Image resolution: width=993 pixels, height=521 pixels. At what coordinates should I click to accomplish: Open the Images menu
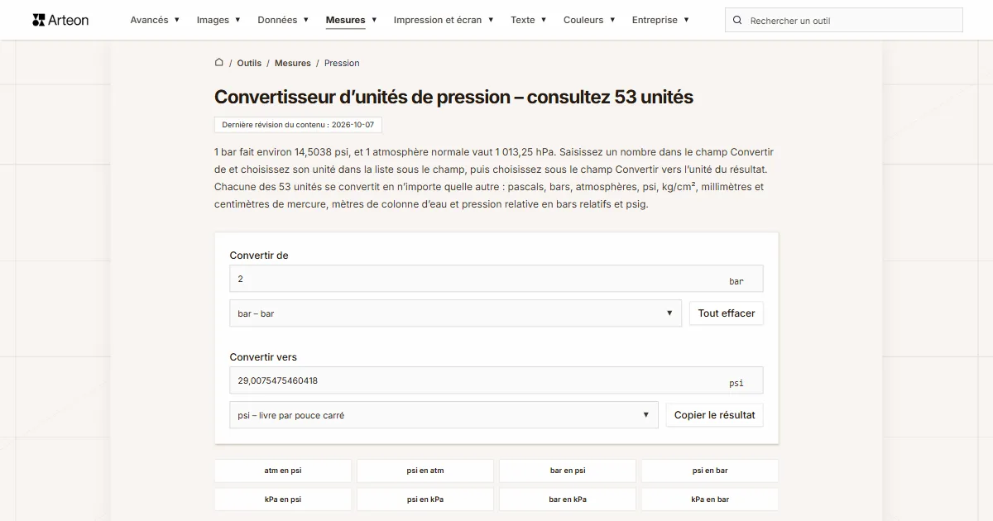point(218,20)
